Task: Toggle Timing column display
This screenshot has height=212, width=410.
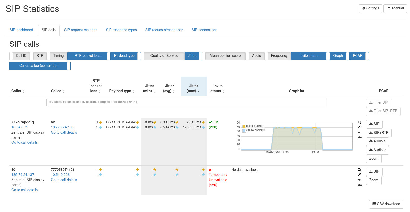Action: (57, 56)
